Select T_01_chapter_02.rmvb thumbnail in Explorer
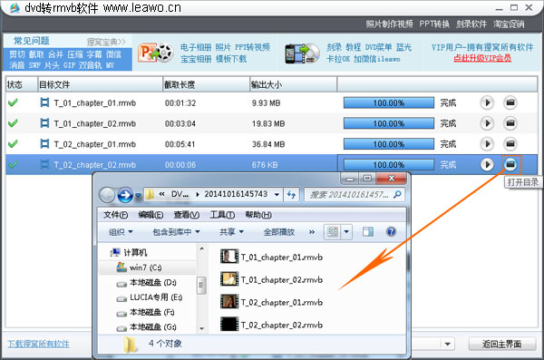The width and height of the screenshot is (544, 360). 229,279
